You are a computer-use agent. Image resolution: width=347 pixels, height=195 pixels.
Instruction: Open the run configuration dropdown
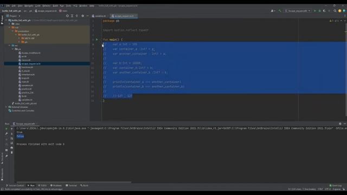298,11
